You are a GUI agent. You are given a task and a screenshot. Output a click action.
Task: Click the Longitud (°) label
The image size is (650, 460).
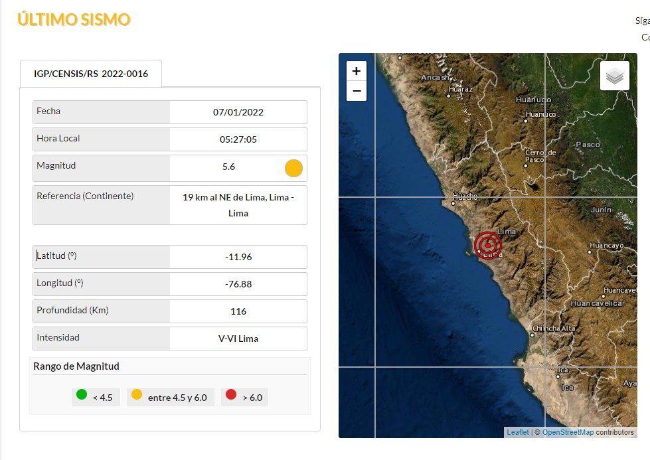[x=60, y=283]
